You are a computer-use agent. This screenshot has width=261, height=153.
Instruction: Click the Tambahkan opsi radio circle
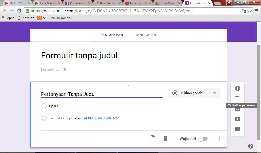coord(44,118)
